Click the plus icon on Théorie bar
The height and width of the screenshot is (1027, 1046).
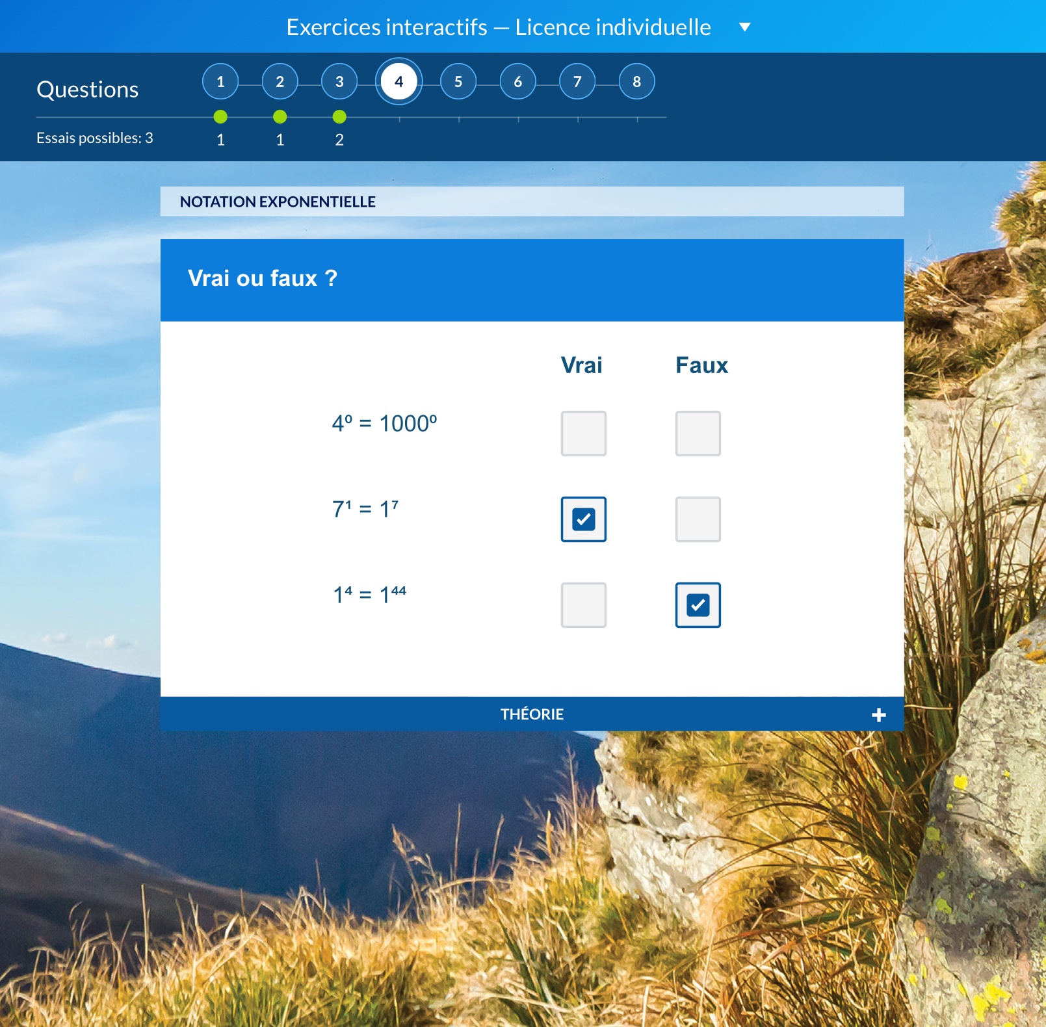(x=878, y=715)
